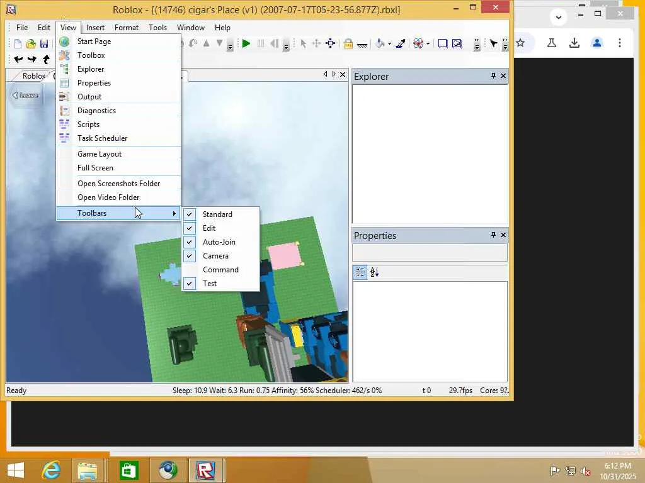Uncheck the Camera toolbar option
This screenshot has height=483, width=645.
(x=220, y=255)
